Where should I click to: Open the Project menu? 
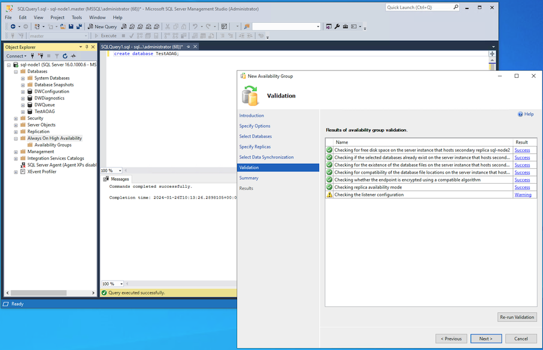(57, 17)
